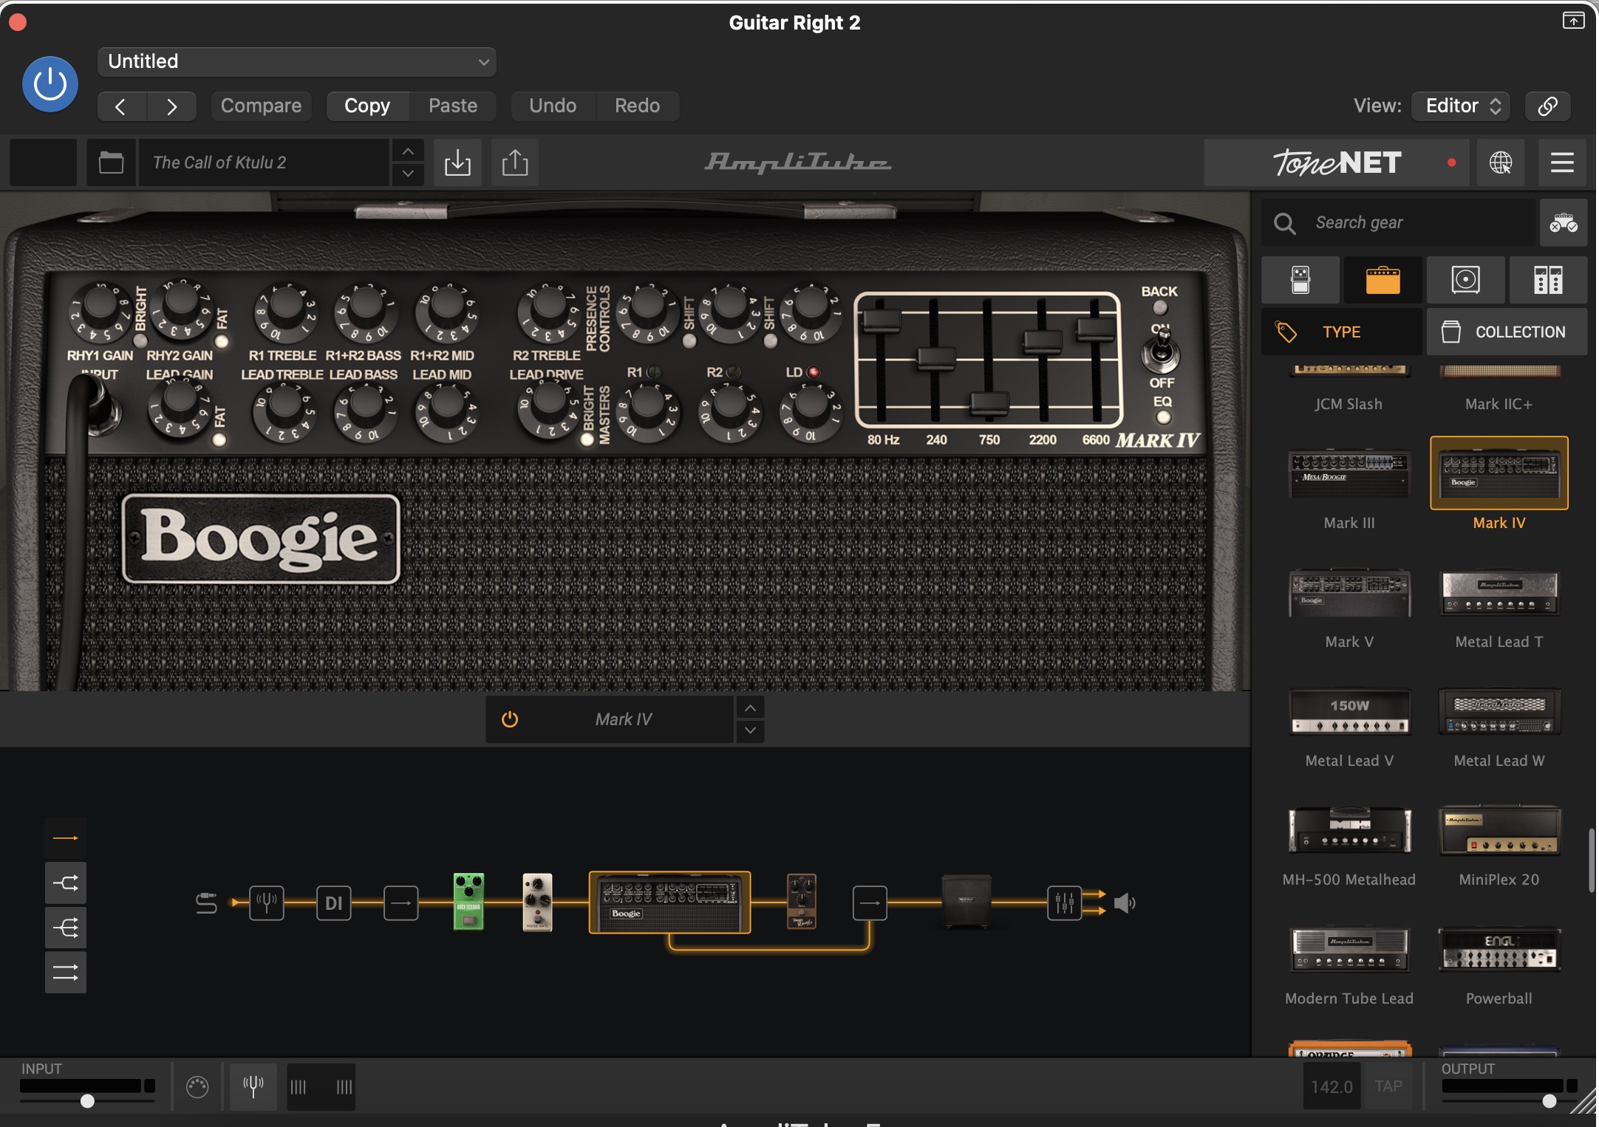The width and height of the screenshot is (1599, 1127).
Task: Open the mixer block in signal chain
Action: coord(1065,902)
